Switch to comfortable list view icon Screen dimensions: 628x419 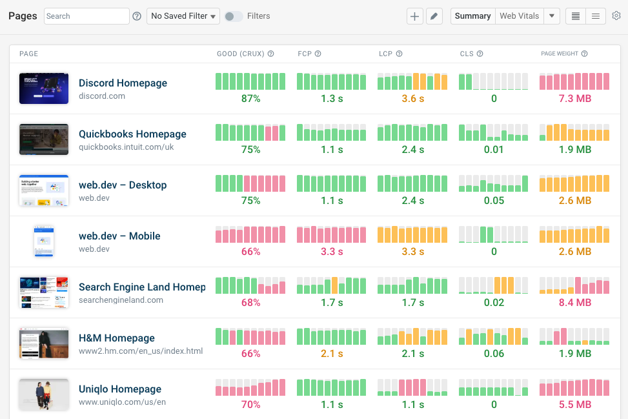pyautogui.click(x=596, y=16)
